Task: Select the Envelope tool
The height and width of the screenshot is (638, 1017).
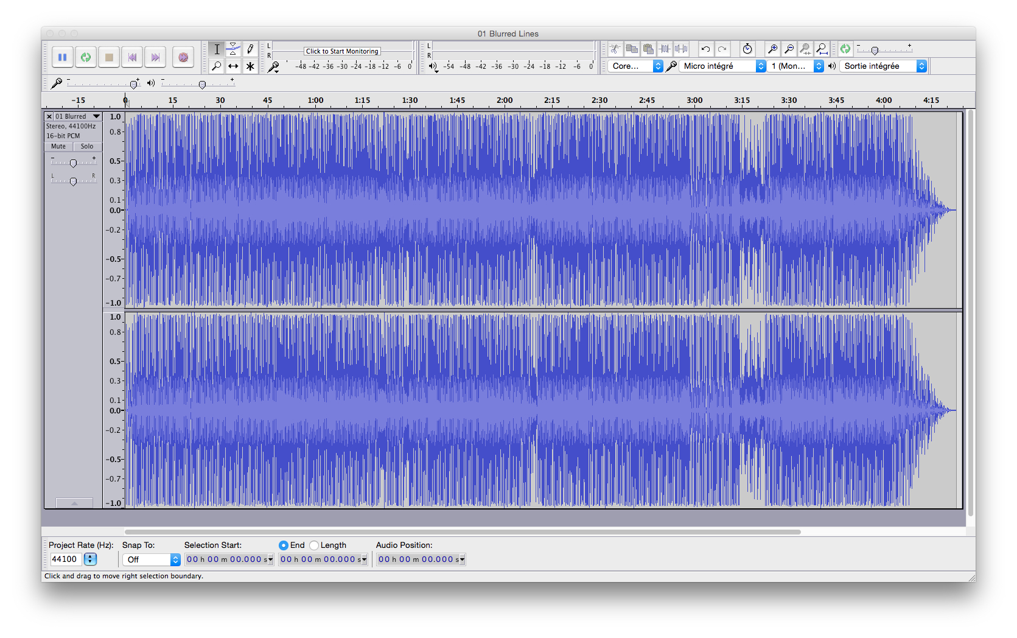Action: point(233,49)
